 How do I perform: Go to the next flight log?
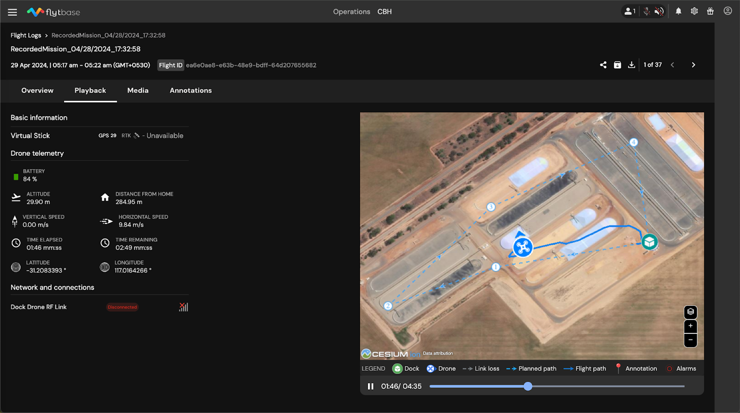(693, 65)
